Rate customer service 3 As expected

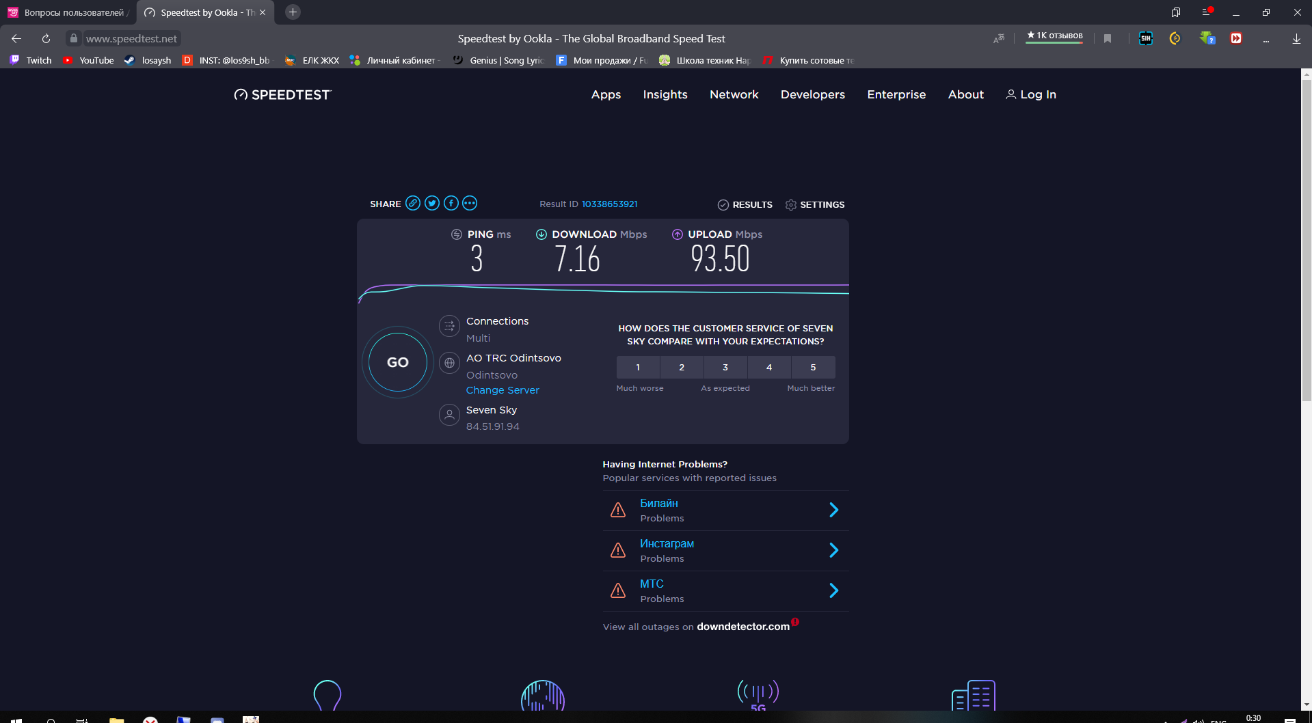(725, 367)
